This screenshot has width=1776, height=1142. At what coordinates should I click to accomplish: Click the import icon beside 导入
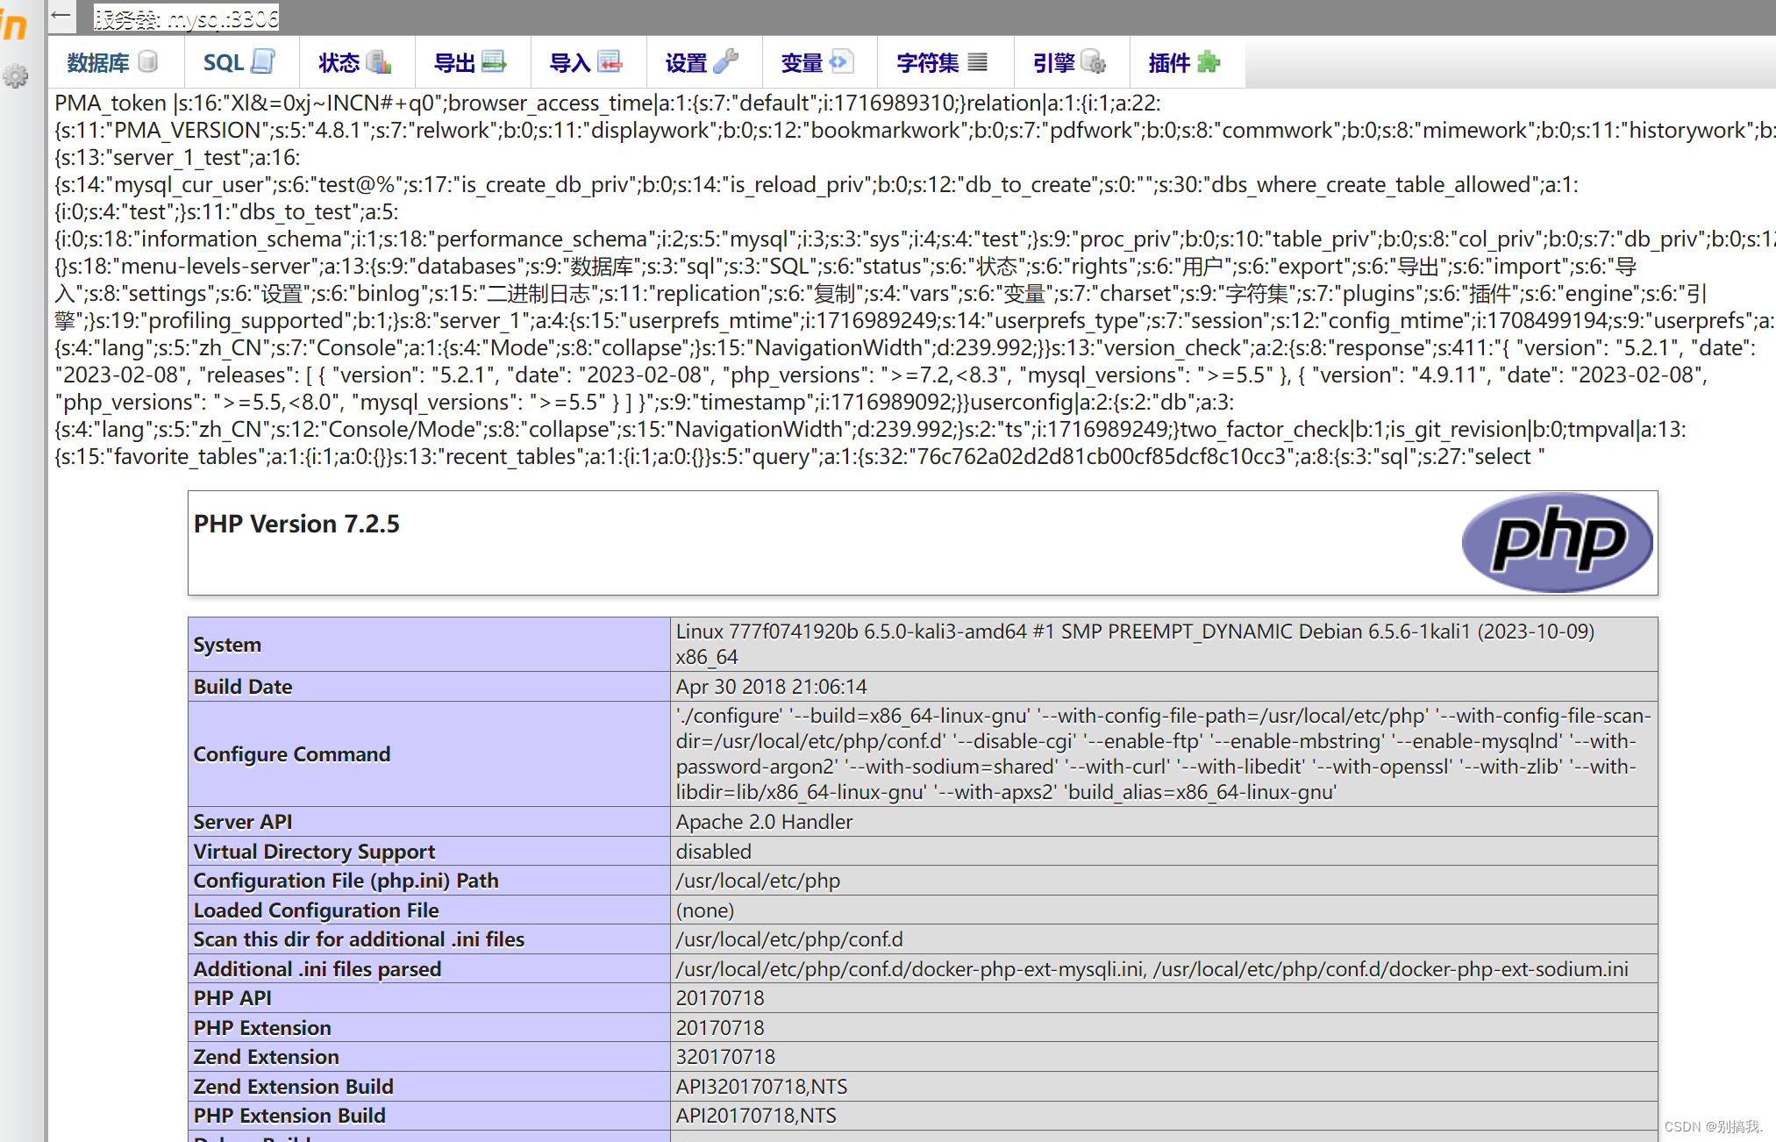610,61
